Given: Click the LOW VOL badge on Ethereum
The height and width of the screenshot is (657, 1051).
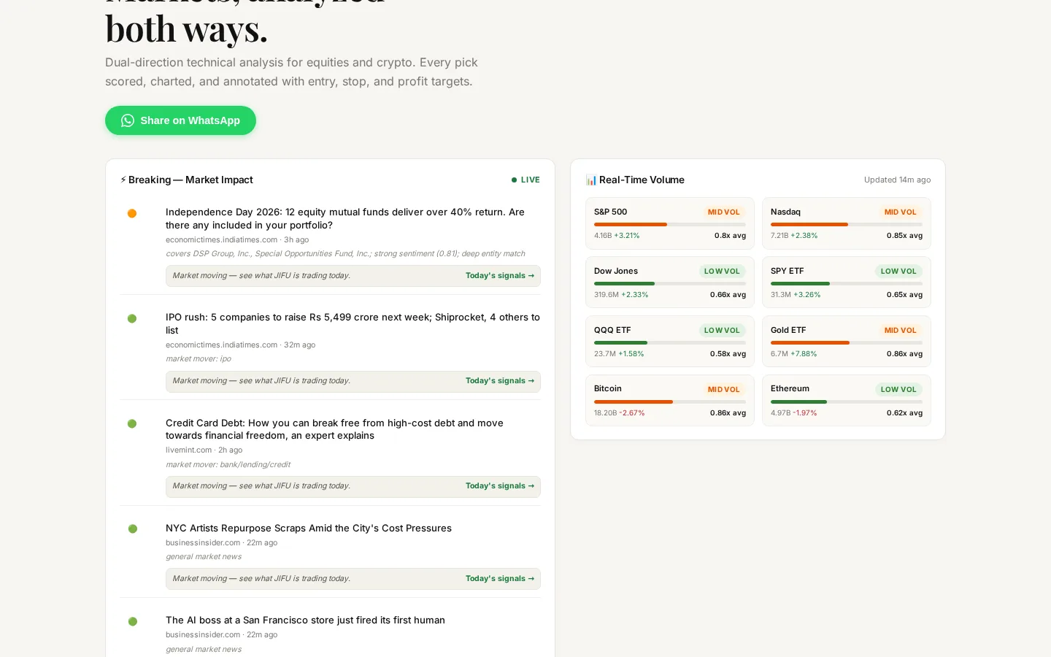Looking at the screenshot, I should point(898,390).
